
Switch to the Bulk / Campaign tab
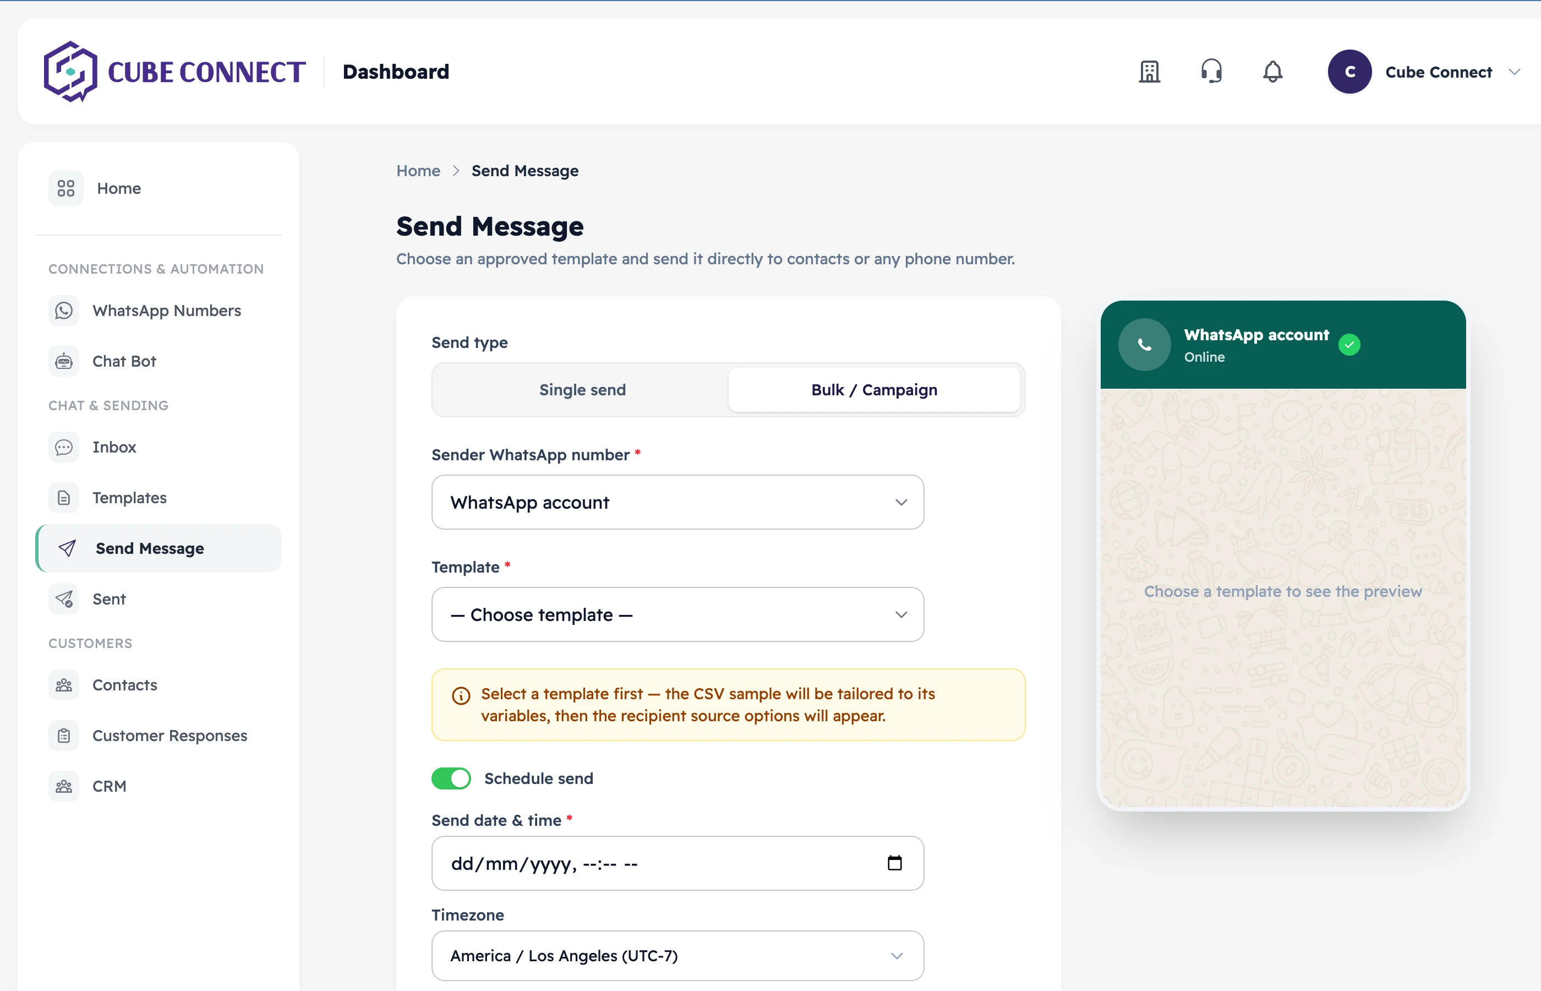(874, 390)
